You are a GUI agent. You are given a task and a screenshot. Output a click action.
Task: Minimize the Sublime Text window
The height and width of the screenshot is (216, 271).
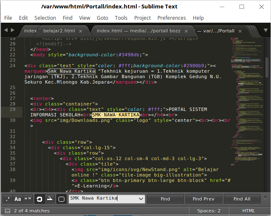click(222, 7)
